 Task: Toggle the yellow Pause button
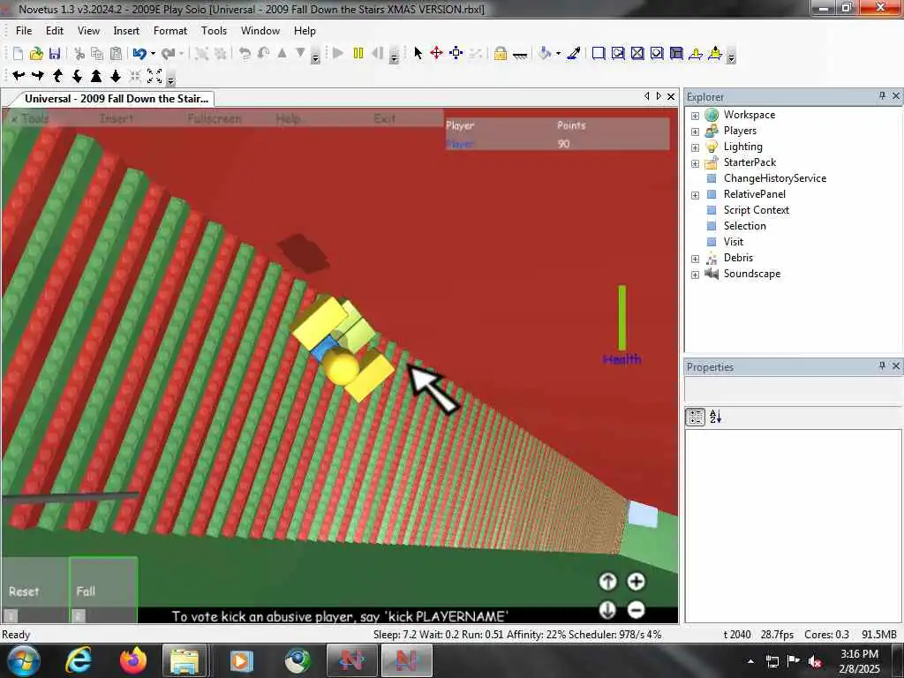point(358,54)
